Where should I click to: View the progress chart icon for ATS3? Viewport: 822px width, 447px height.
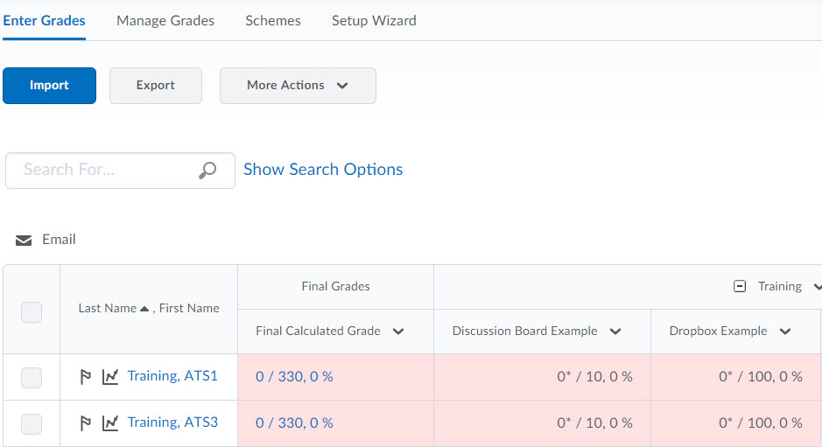[110, 423]
